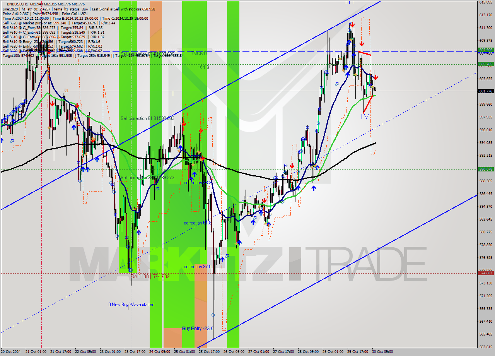Screen dimensions: 495x356
Task: Click the 'Sell correction 61.8 | 598.692' label
Action: [147, 118]
